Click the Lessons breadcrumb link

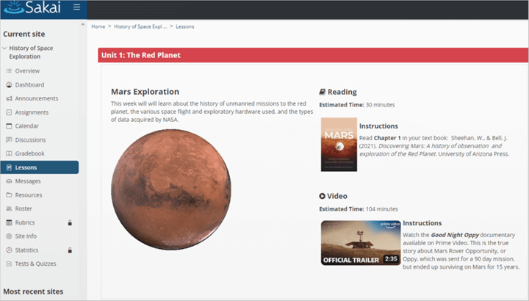[184, 26]
